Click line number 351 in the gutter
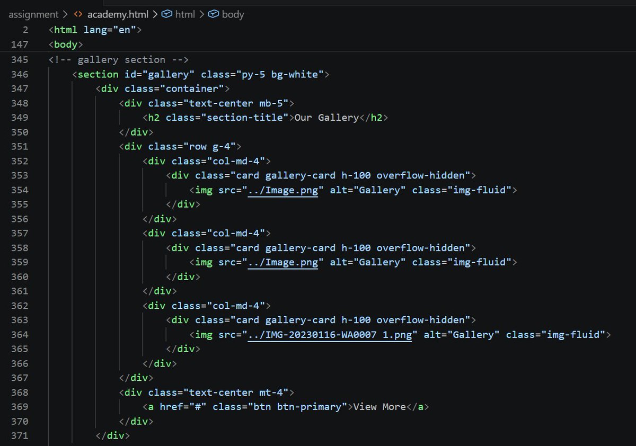Image resolution: width=636 pixels, height=446 pixels. point(19,146)
